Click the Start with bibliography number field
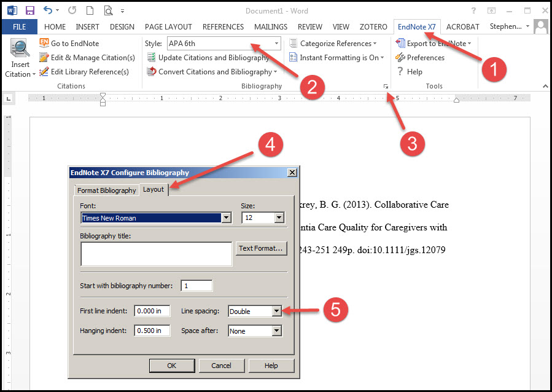552x392 pixels. (x=196, y=286)
